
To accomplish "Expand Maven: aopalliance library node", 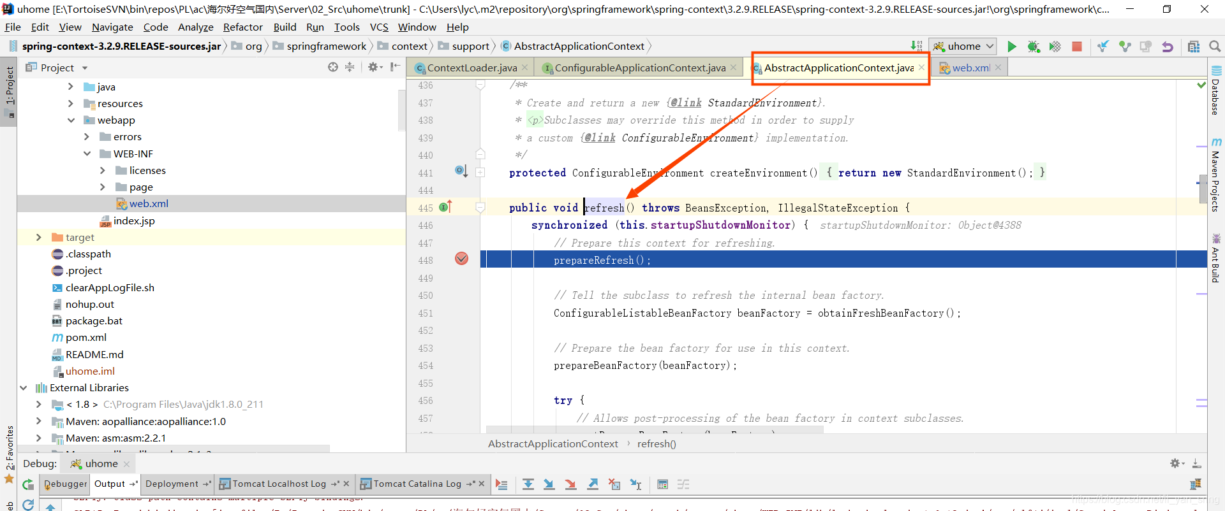I will [x=39, y=421].
